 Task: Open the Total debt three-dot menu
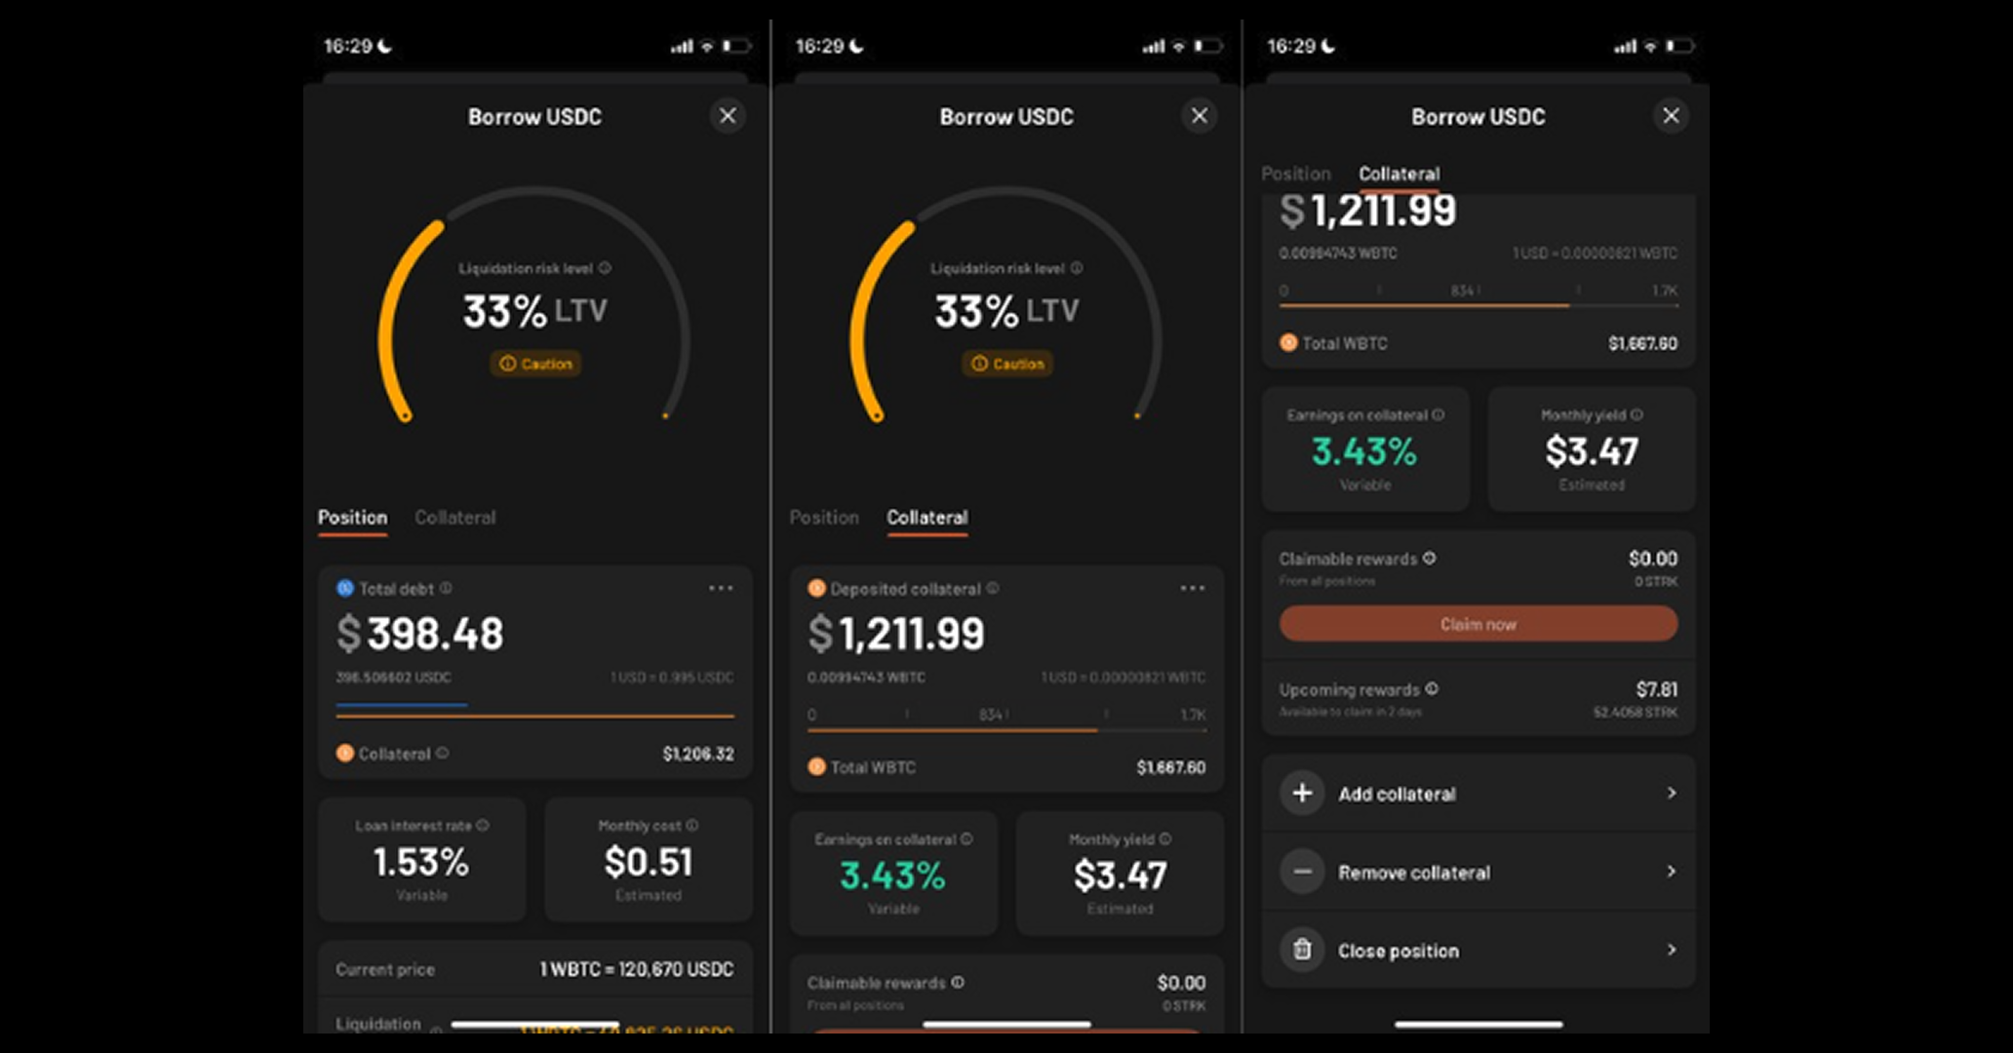[721, 588]
